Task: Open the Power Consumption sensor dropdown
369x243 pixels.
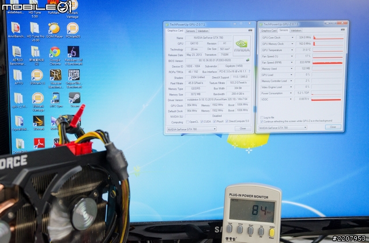Action: (x=291, y=93)
